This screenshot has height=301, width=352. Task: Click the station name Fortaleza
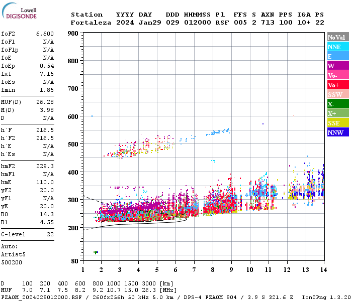[x=91, y=23]
